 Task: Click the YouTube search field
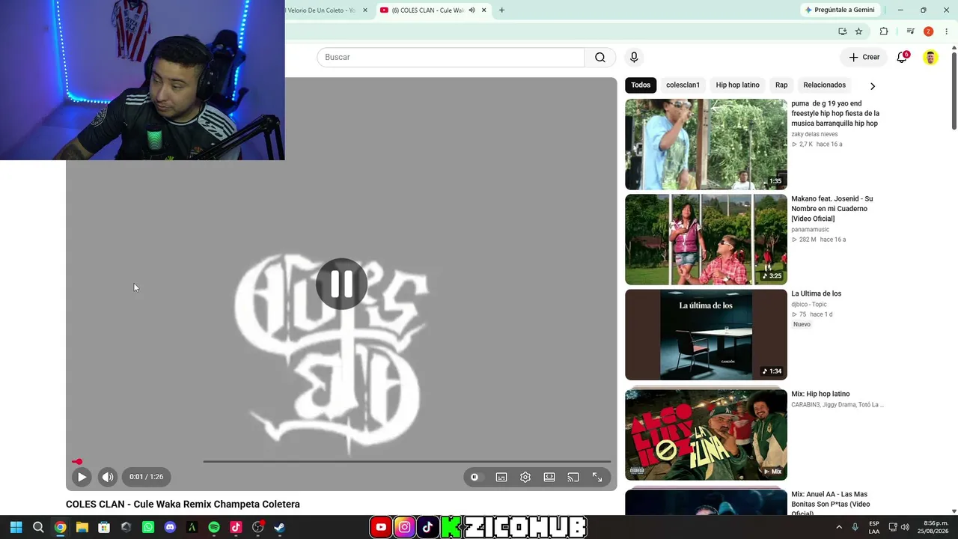(x=451, y=57)
